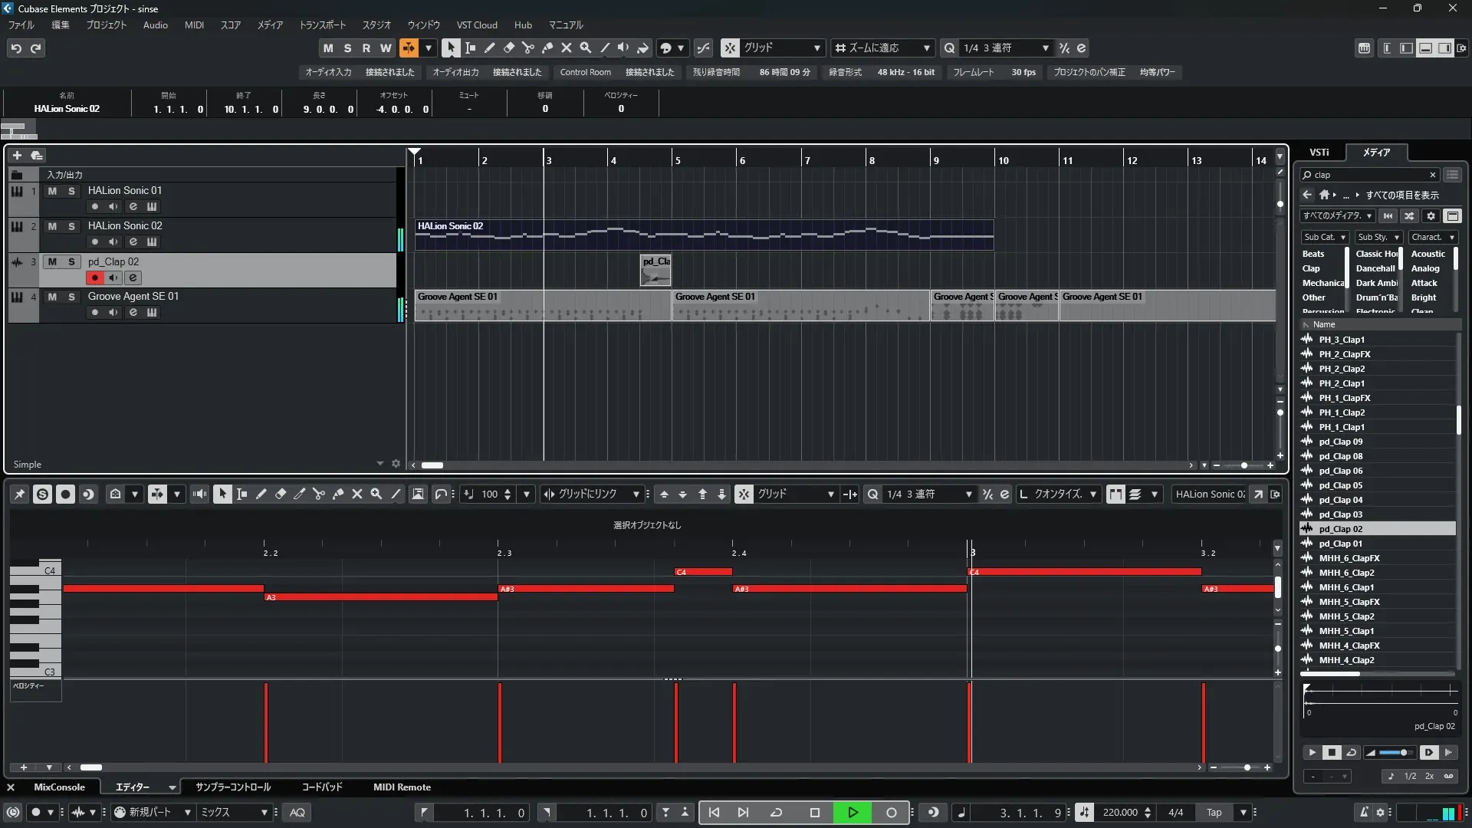Screen dimensions: 1472x828
Task: Select the Glue tool in main toolbar
Action: (547, 48)
